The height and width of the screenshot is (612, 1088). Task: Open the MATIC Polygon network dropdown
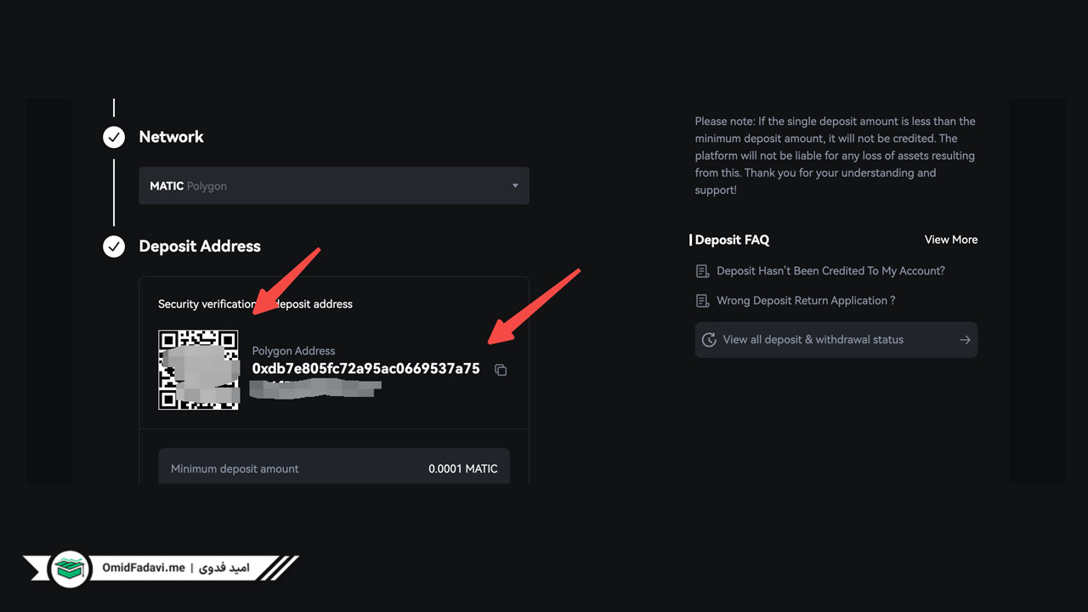pos(334,185)
